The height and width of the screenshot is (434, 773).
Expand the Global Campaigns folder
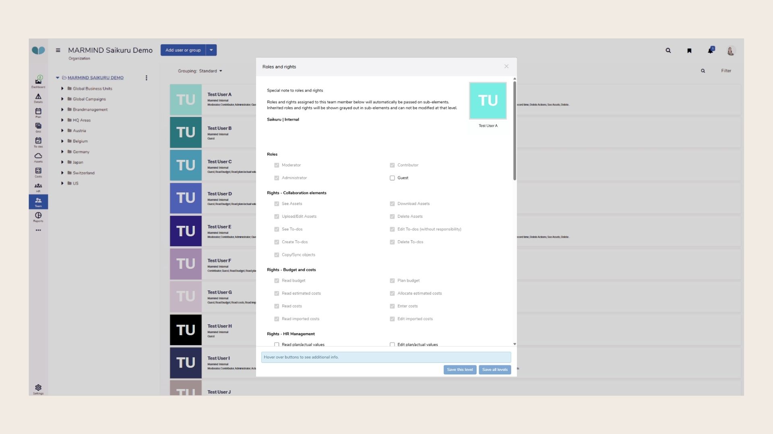62,99
